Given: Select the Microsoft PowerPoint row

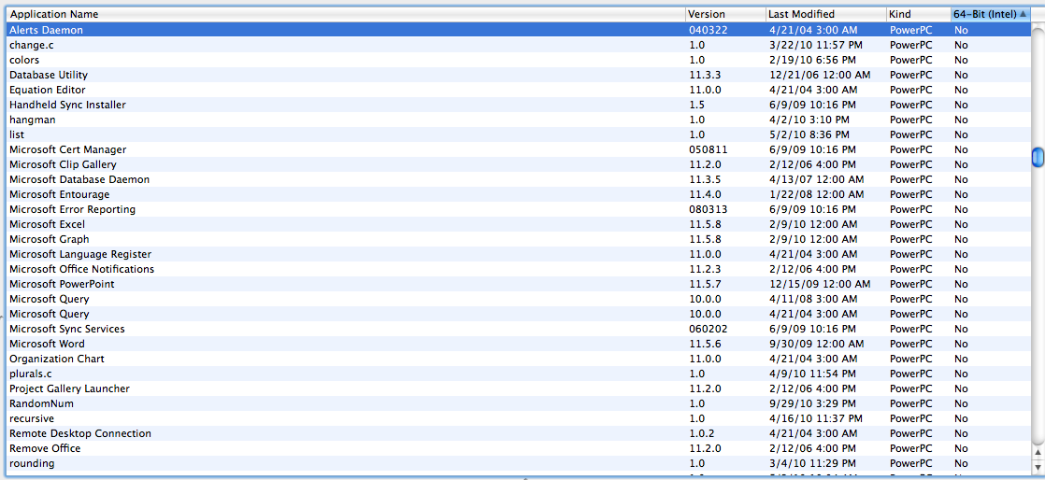Looking at the screenshot, I should (x=519, y=284).
